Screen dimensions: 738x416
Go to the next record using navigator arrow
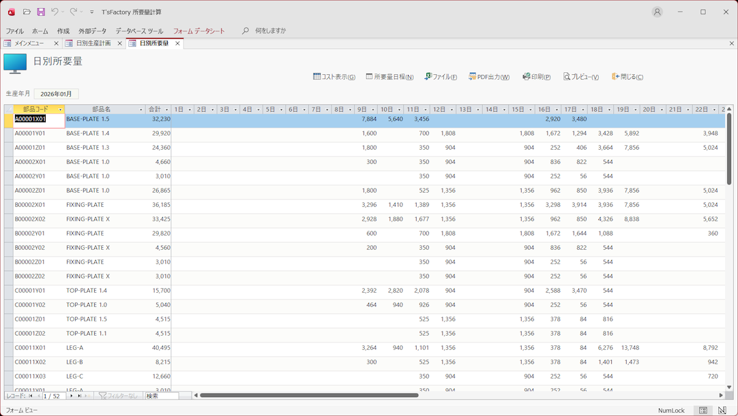(x=71, y=396)
